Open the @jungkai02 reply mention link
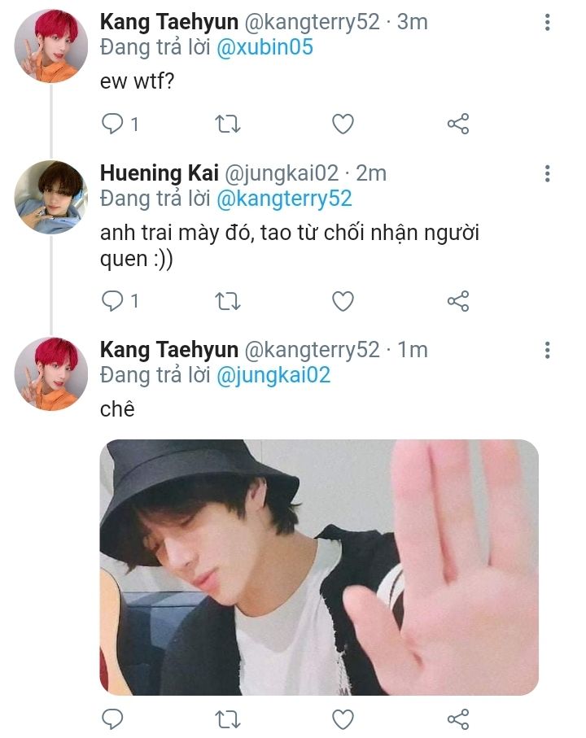Screen dimensions: 586x738 (x=273, y=375)
